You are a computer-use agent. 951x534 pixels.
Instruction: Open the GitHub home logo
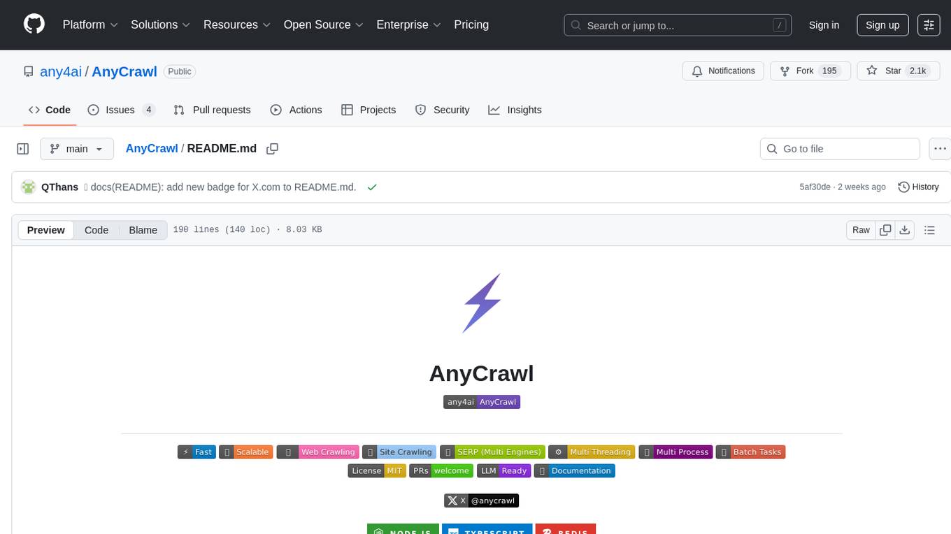pyautogui.click(x=34, y=24)
